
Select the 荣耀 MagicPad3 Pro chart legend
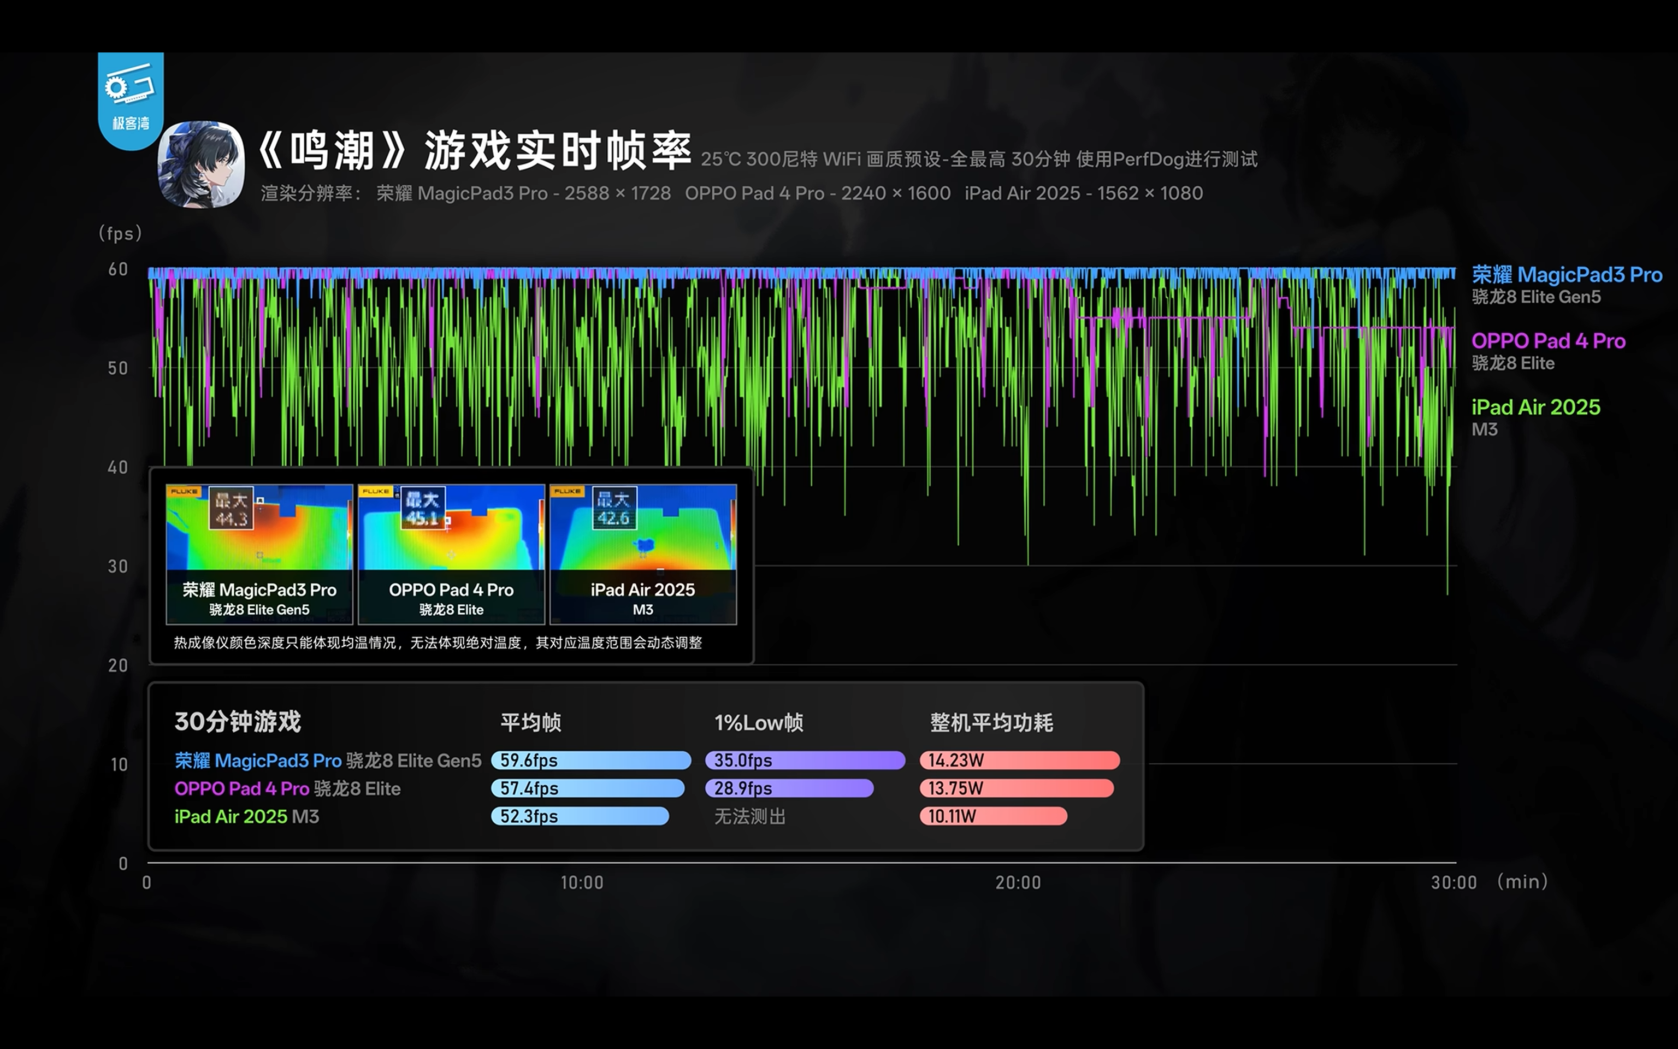[x=1567, y=285]
